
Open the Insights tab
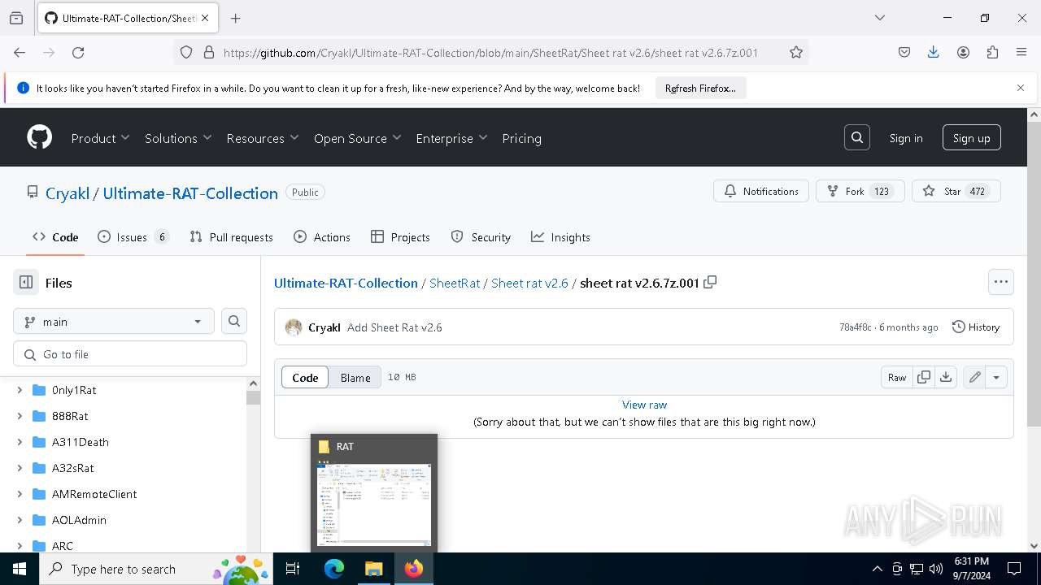click(x=560, y=237)
